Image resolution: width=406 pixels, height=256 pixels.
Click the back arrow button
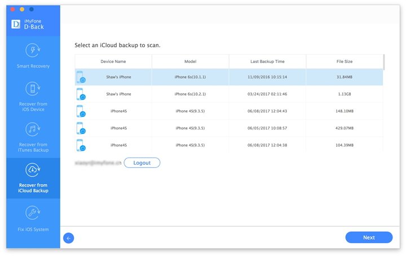click(69, 238)
